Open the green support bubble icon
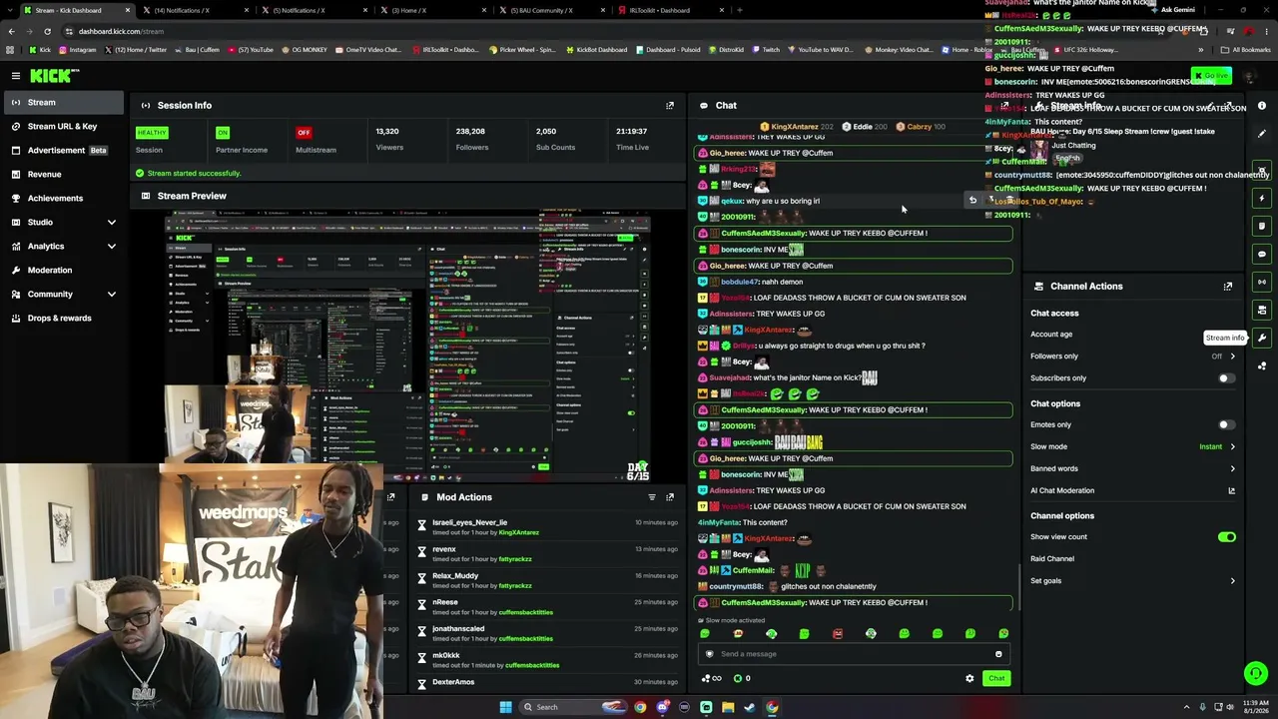 coord(1255,674)
